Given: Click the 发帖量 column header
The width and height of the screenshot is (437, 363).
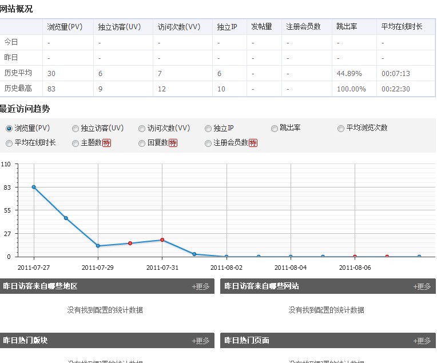Looking at the screenshot, I should 261,26.
